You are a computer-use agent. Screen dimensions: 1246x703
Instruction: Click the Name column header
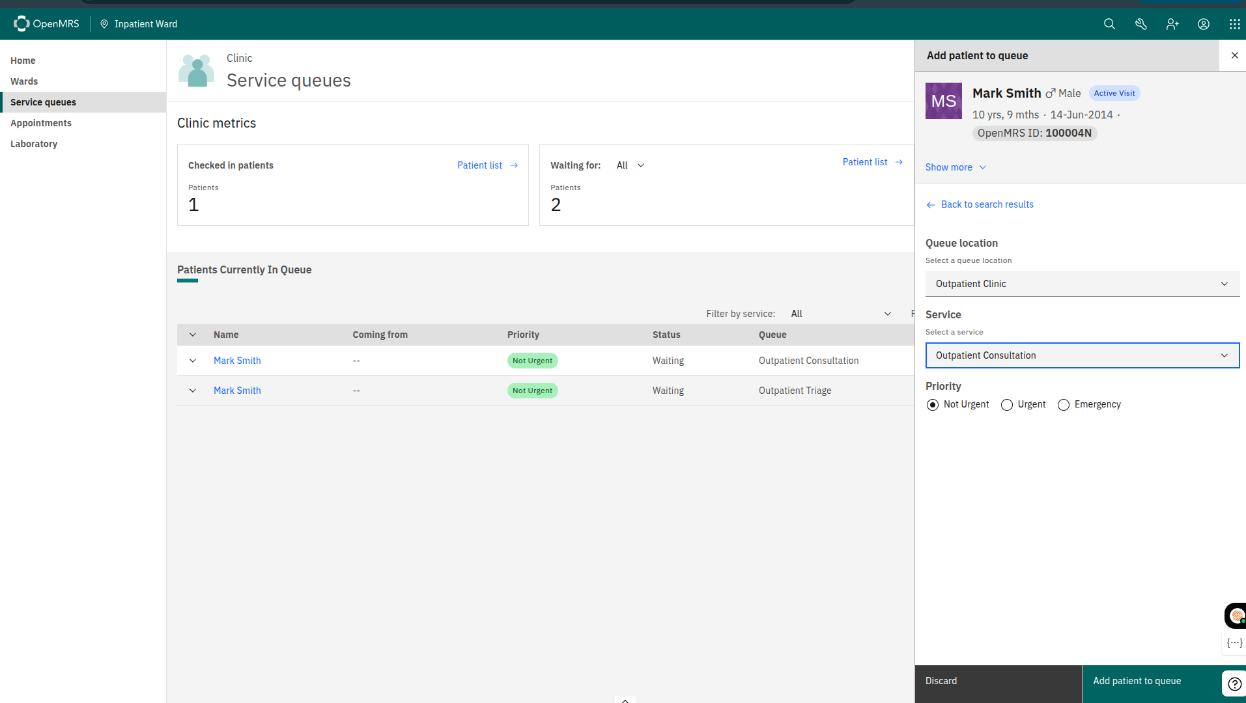[226, 335]
